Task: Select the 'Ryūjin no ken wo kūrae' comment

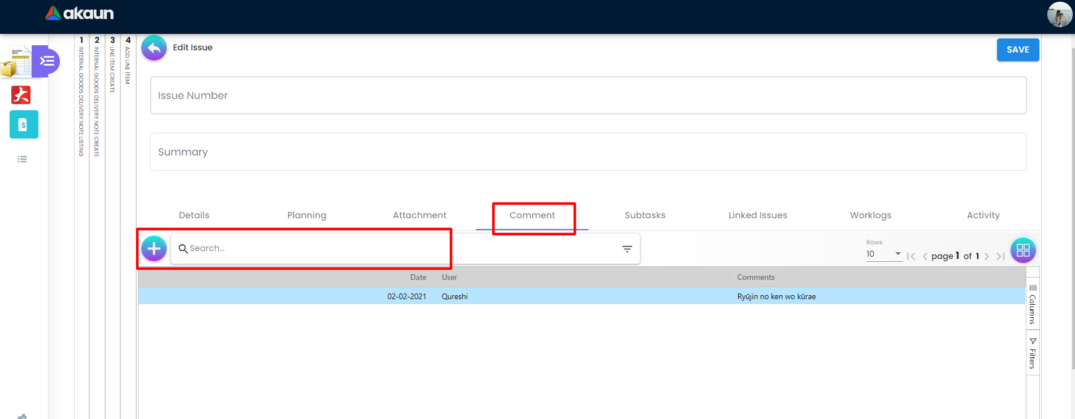Action: (777, 296)
